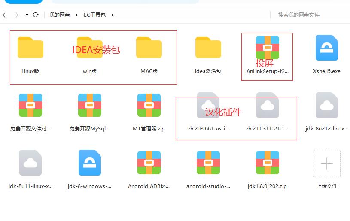Go forward with the right arrow

click(x=17, y=15)
